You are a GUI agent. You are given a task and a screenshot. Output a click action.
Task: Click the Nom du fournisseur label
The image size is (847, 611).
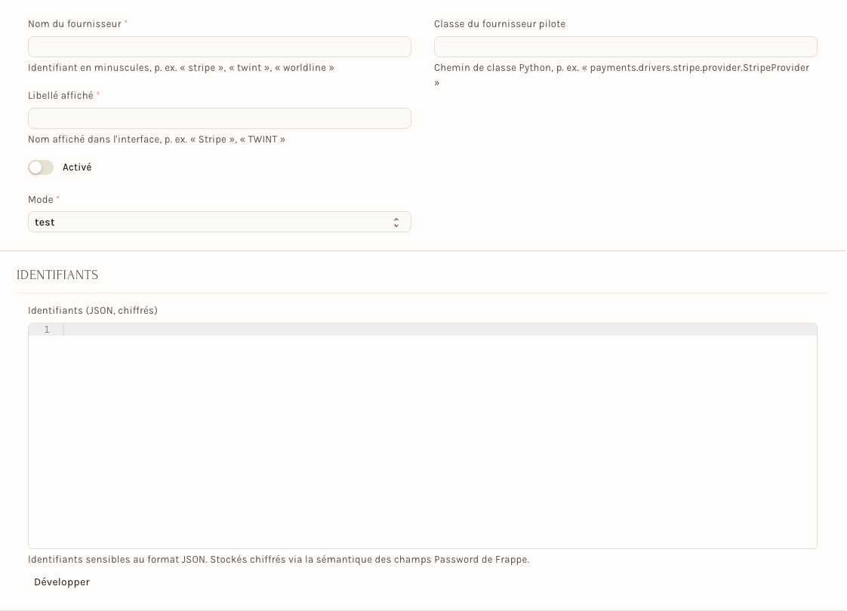point(75,23)
